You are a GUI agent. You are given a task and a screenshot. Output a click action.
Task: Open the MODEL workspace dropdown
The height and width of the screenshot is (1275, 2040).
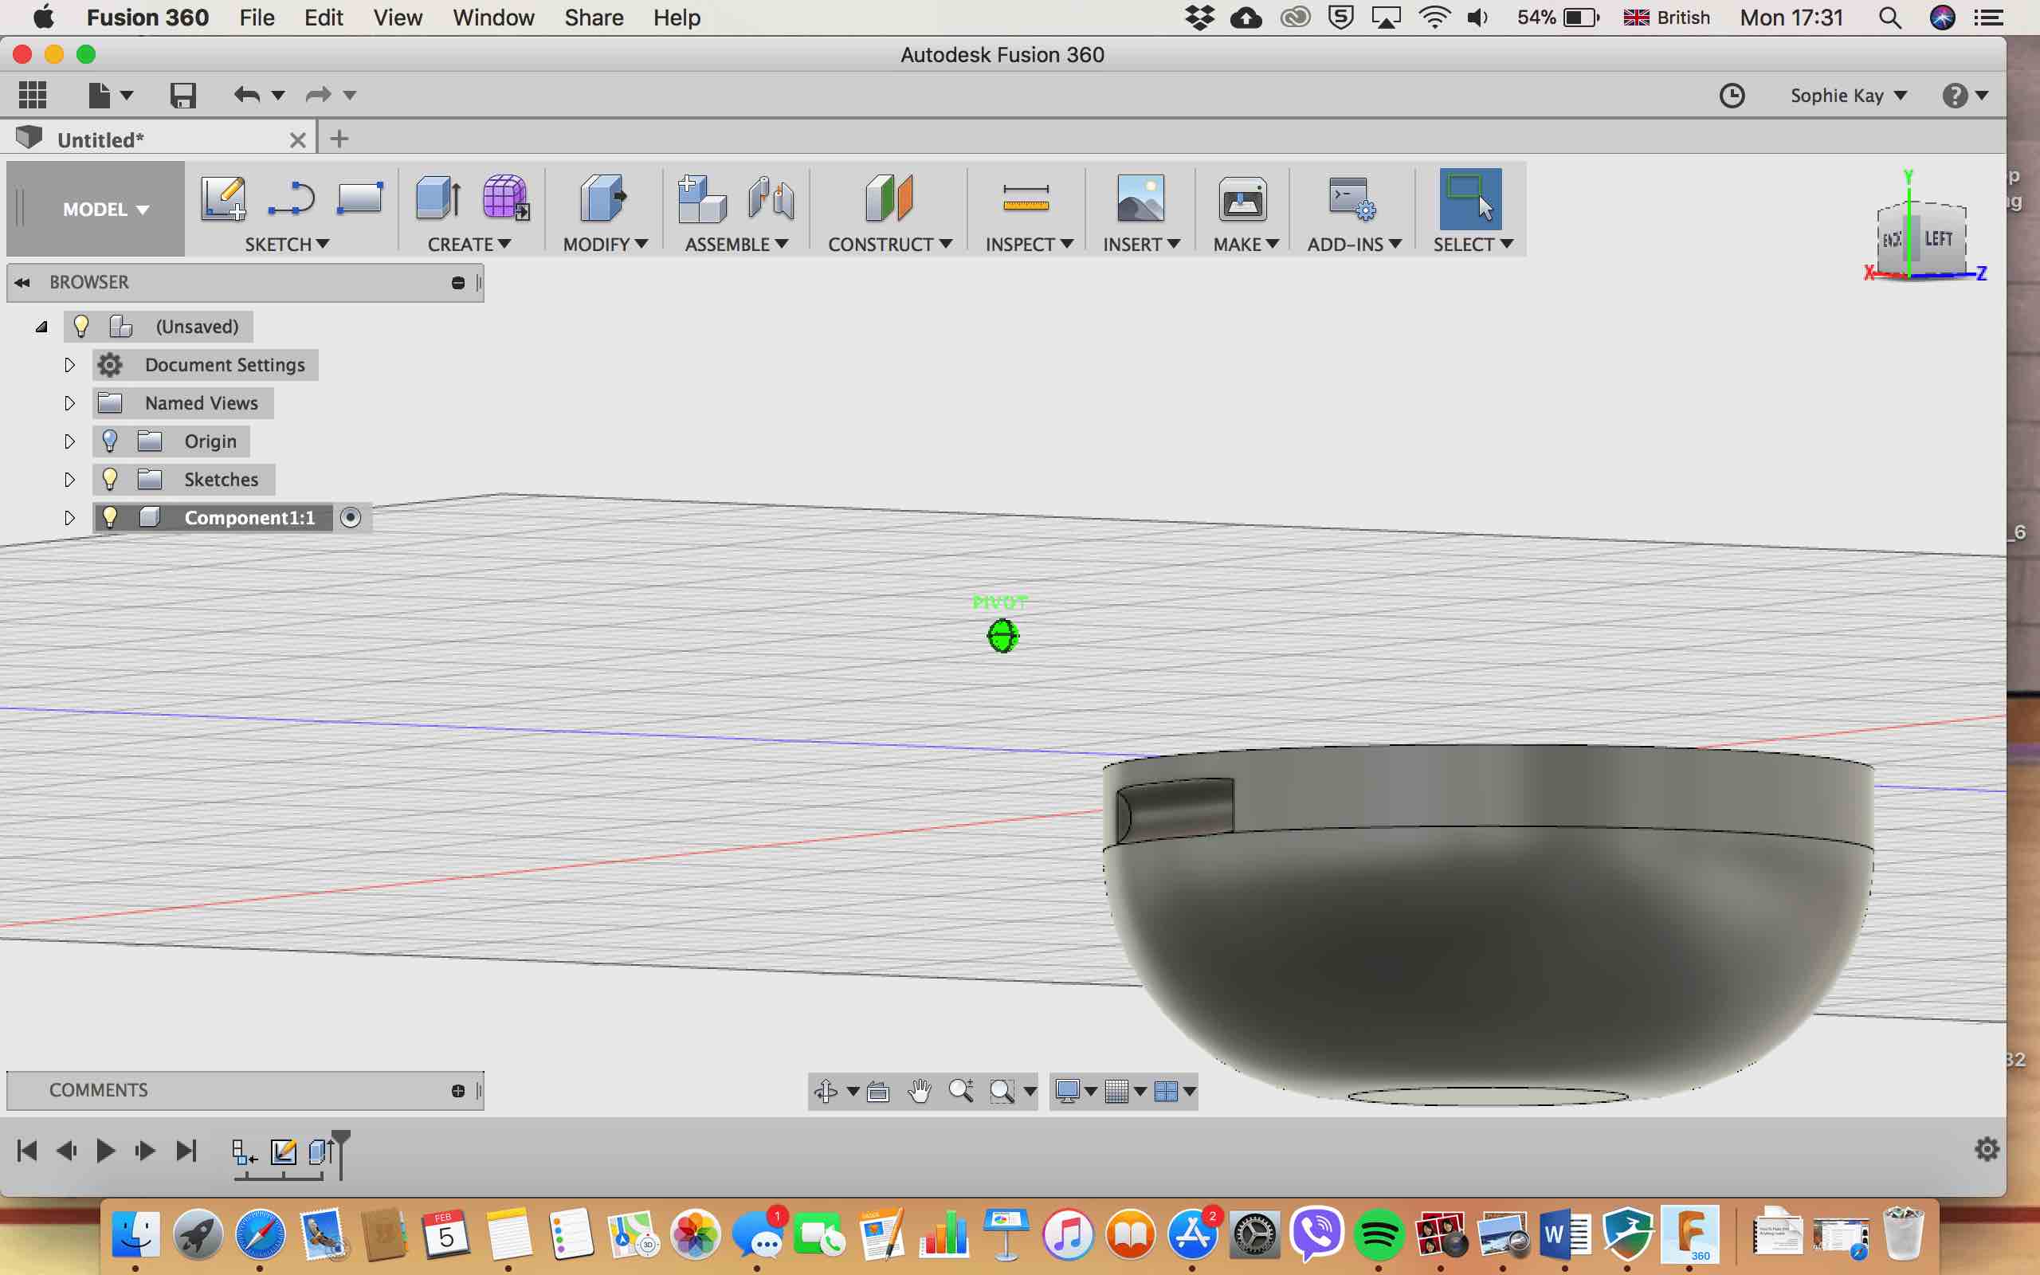(105, 209)
